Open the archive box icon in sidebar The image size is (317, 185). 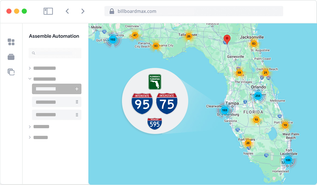pos(11,57)
